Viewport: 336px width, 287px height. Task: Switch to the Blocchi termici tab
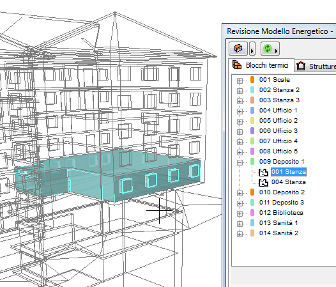(x=261, y=65)
